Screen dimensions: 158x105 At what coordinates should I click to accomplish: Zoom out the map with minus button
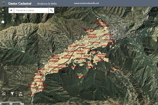pyautogui.click(x=3, y=15)
